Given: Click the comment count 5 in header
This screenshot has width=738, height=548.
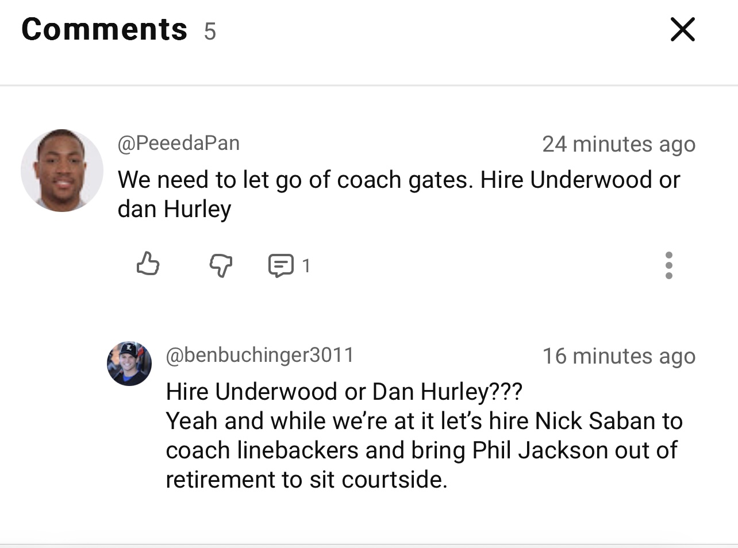Looking at the screenshot, I should click(210, 32).
